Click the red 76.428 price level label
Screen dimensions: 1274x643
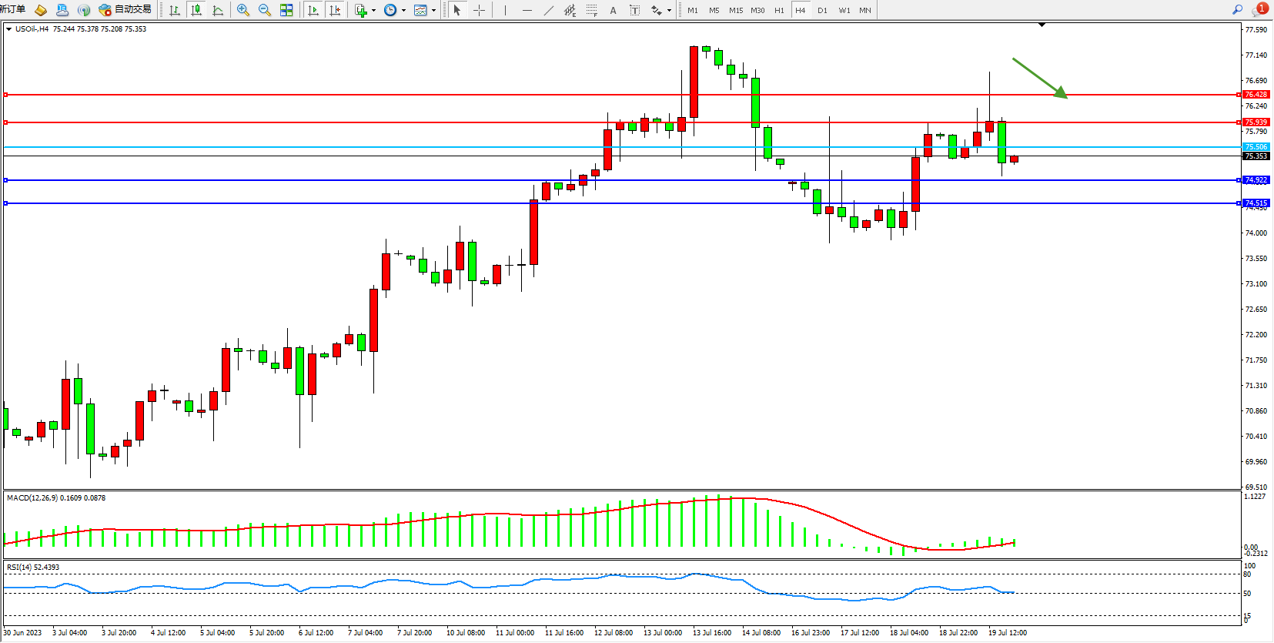[1256, 95]
